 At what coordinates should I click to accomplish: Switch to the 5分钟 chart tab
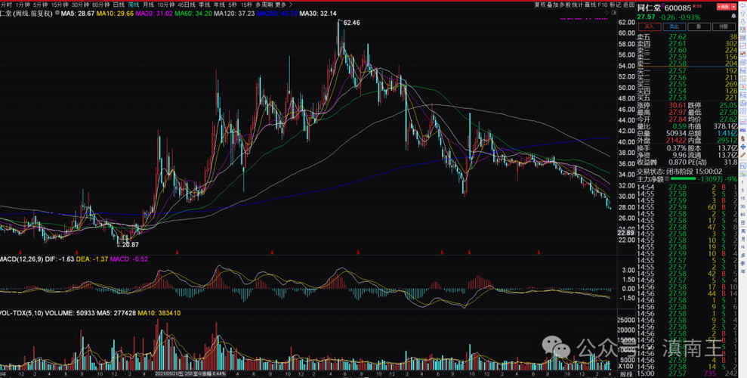[x=40, y=5]
